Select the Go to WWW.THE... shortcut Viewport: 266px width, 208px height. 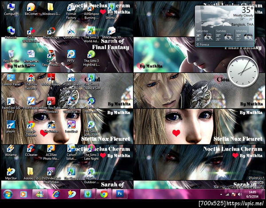31,35
